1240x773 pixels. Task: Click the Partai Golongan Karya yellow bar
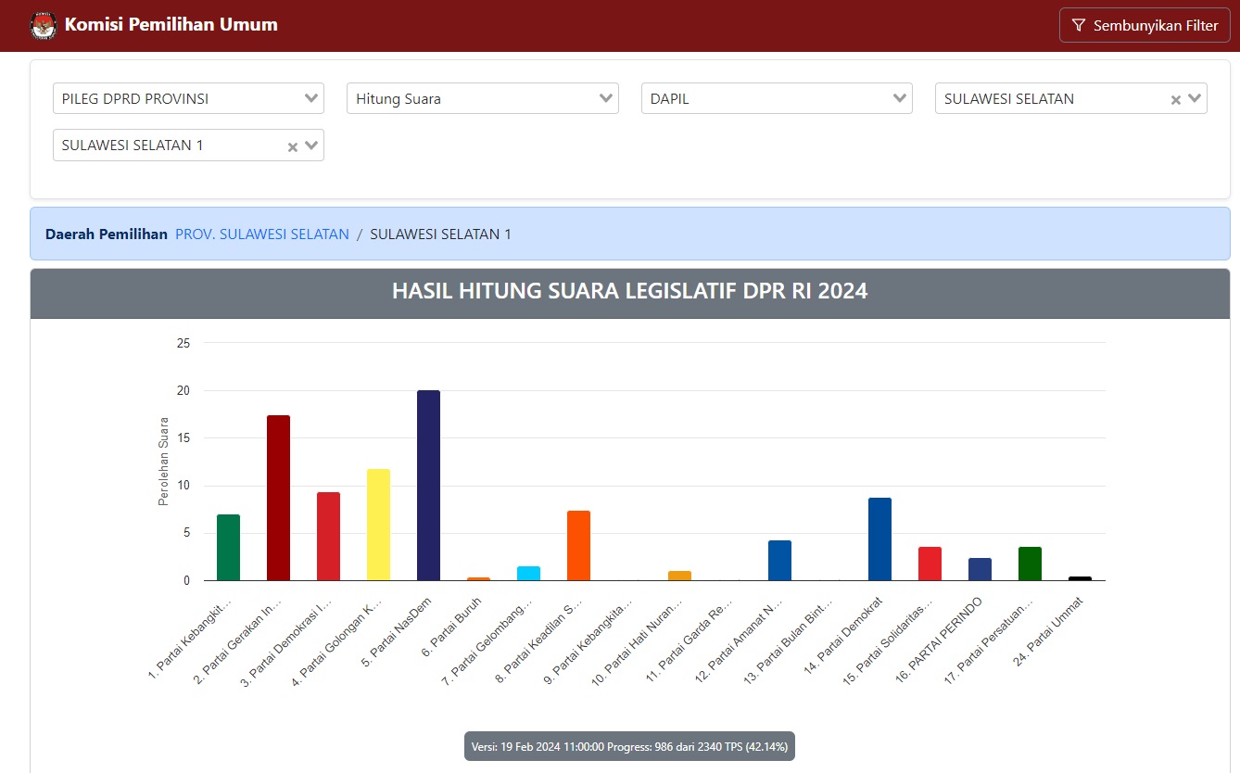tap(378, 525)
